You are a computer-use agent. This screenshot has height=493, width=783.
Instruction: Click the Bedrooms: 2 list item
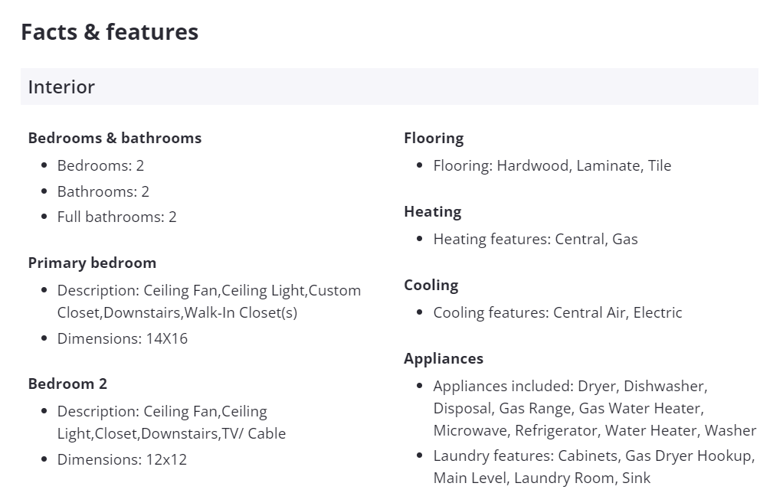[x=100, y=165]
